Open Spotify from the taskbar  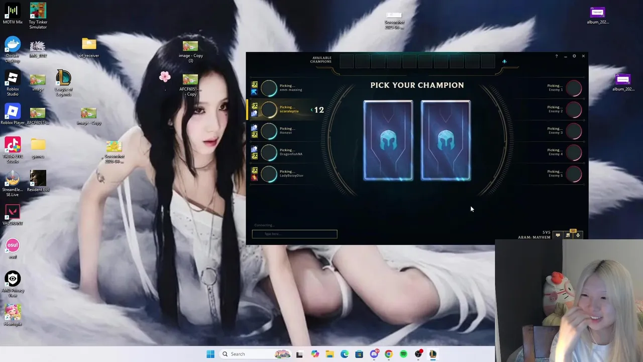coord(403,354)
